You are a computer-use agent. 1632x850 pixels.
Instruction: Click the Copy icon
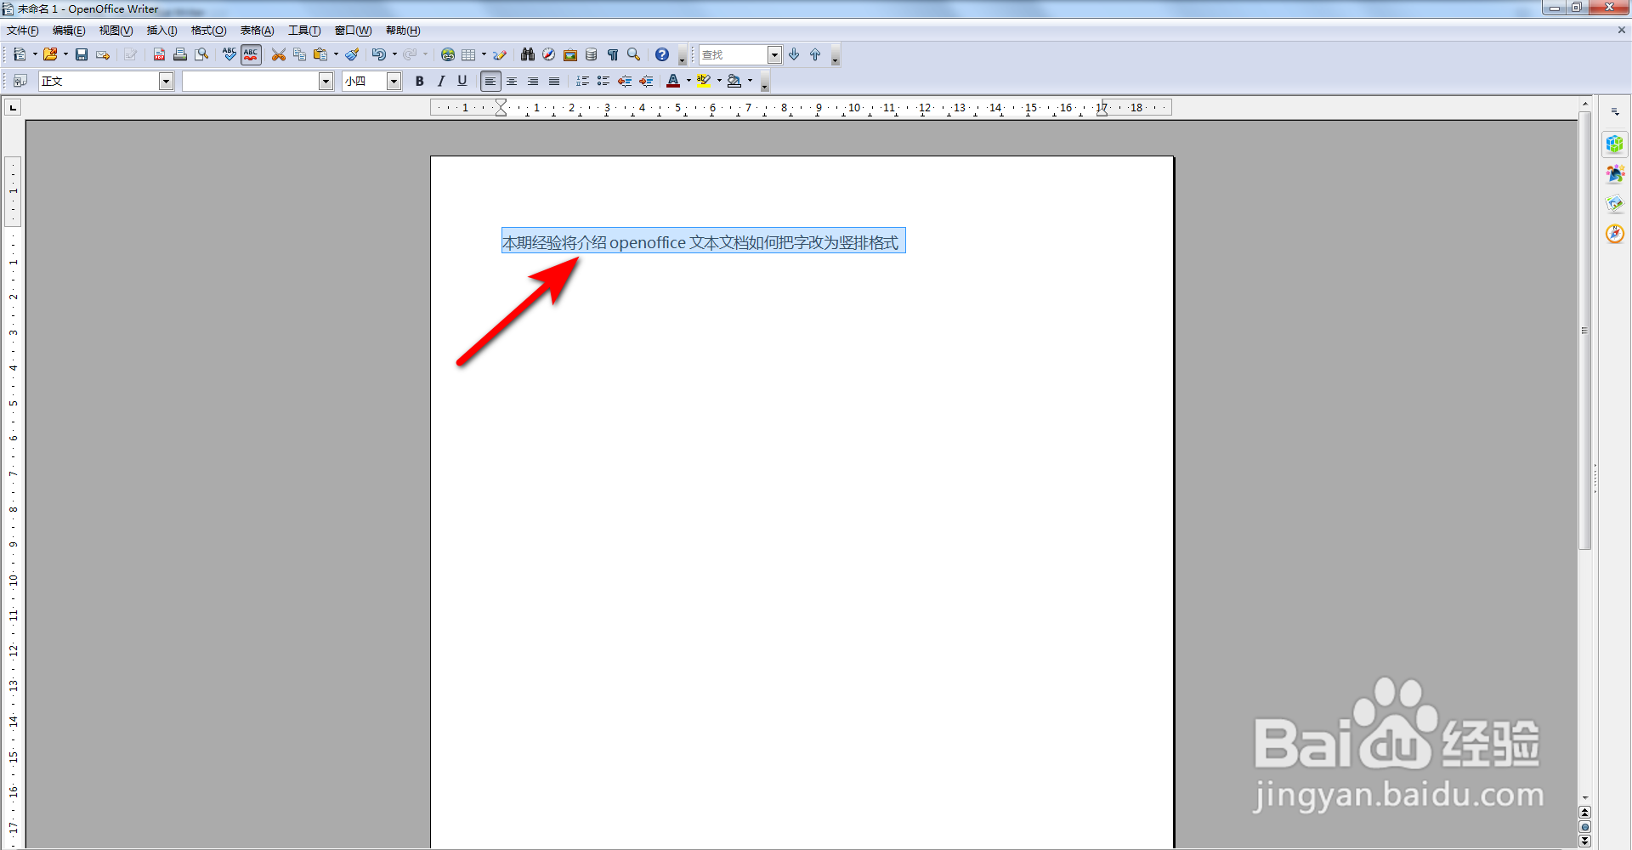click(x=299, y=54)
